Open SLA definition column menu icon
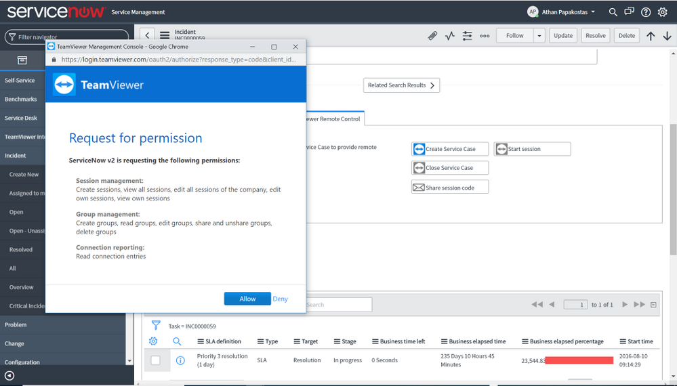Viewport: 677px width, 386px height. pyautogui.click(x=201, y=341)
